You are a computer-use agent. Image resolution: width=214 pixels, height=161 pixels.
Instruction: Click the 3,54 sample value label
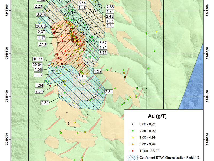click(40, 91)
